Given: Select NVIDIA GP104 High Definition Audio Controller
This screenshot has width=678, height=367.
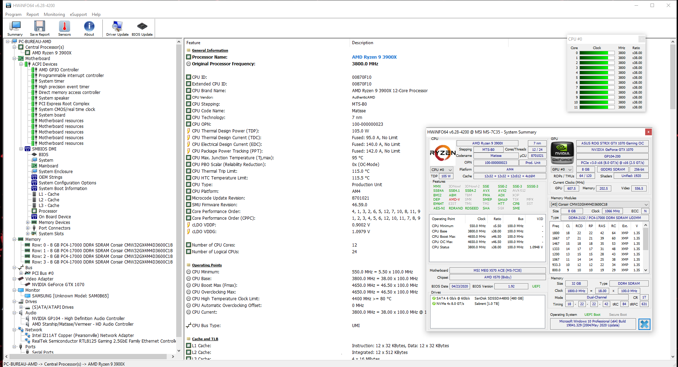Looking at the screenshot, I should pos(78,319).
